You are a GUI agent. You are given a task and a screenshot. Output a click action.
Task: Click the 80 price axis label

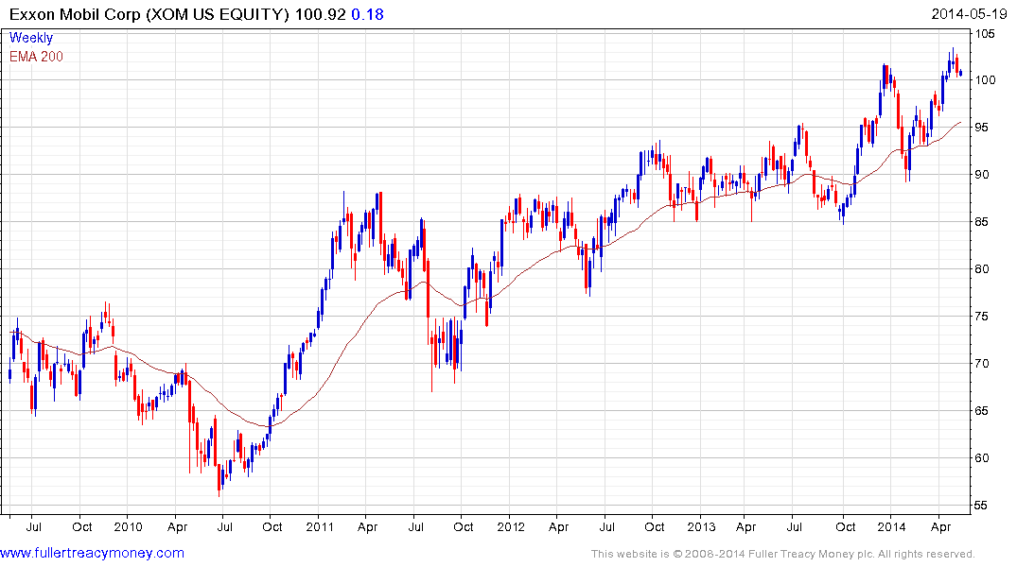982,269
